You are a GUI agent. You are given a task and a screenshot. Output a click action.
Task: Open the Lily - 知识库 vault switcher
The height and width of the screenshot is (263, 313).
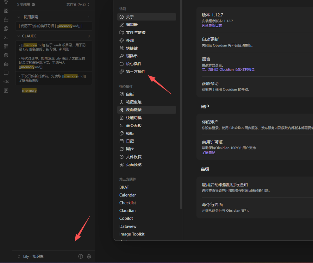click(x=30, y=256)
